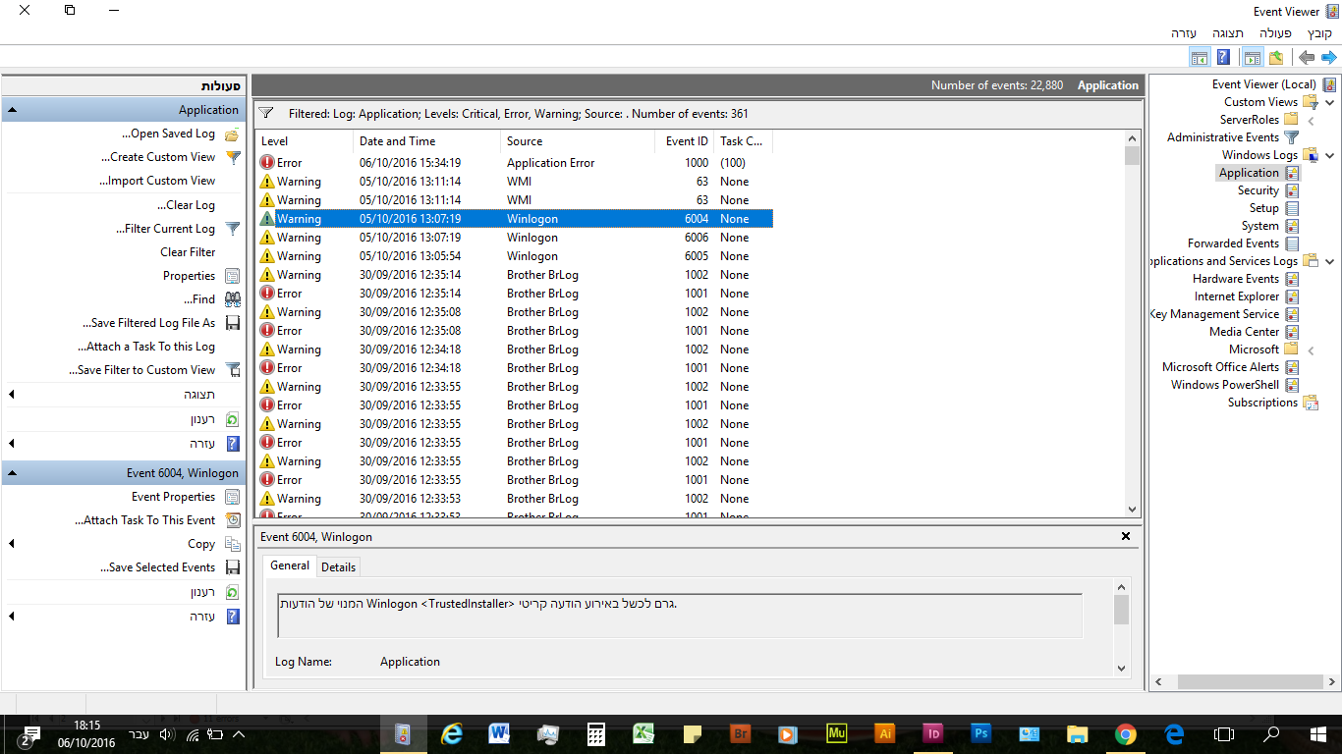Click the event list vertical scrollbar
The image size is (1342, 754).
(1132, 324)
